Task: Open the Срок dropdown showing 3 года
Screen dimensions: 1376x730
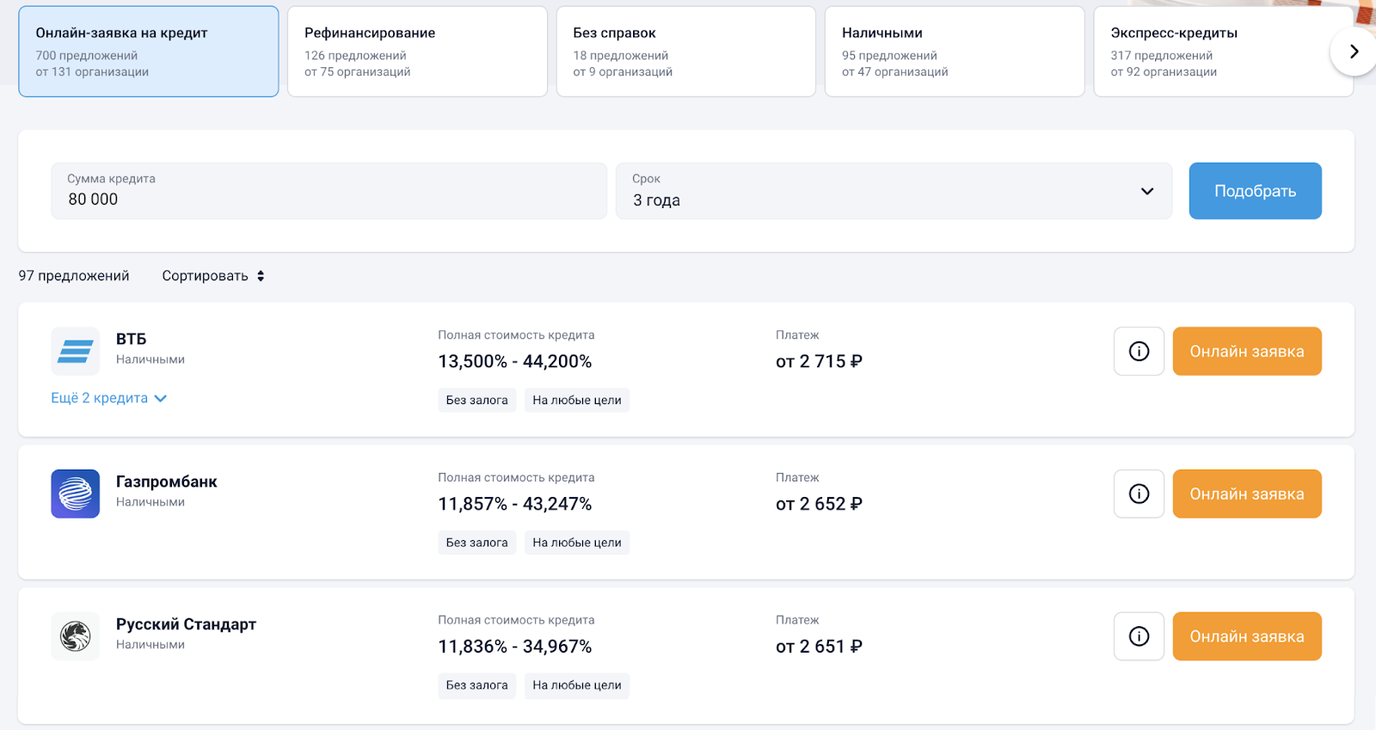Action: [894, 191]
